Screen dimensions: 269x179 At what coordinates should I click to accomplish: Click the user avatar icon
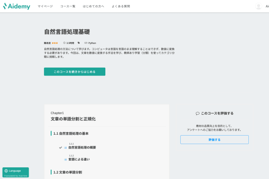point(258,6)
